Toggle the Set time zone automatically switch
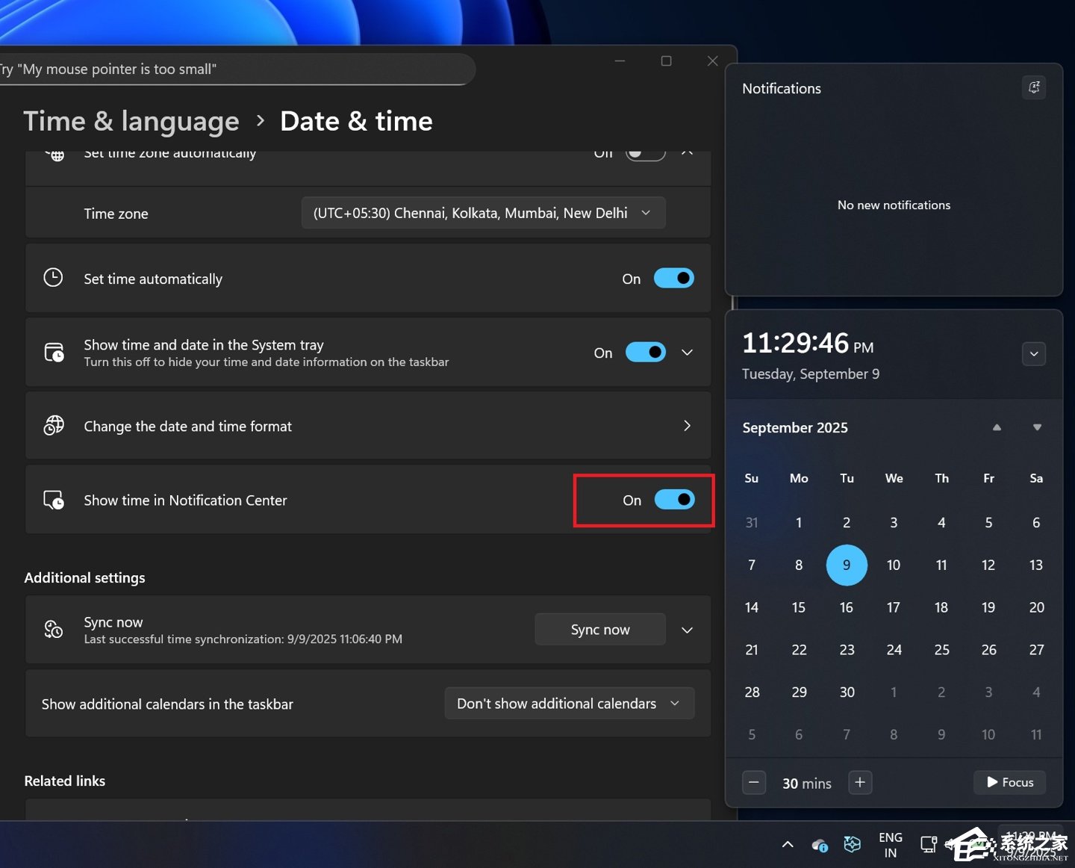 pyautogui.click(x=646, y=153)
